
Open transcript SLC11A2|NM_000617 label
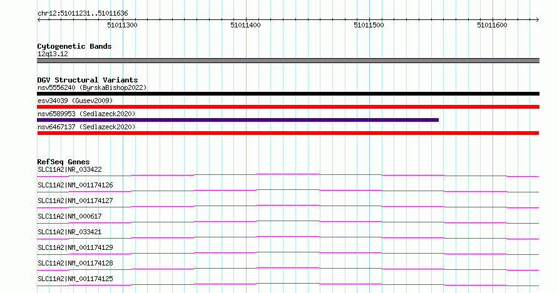tap(69, 216)
